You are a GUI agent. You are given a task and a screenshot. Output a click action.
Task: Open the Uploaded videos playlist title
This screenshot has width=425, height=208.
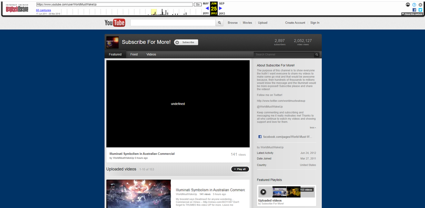point(270,201)
